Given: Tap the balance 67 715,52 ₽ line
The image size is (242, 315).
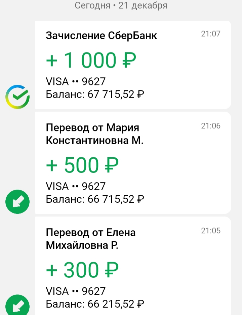Looking at the screenshot, I should pos(95,94).
